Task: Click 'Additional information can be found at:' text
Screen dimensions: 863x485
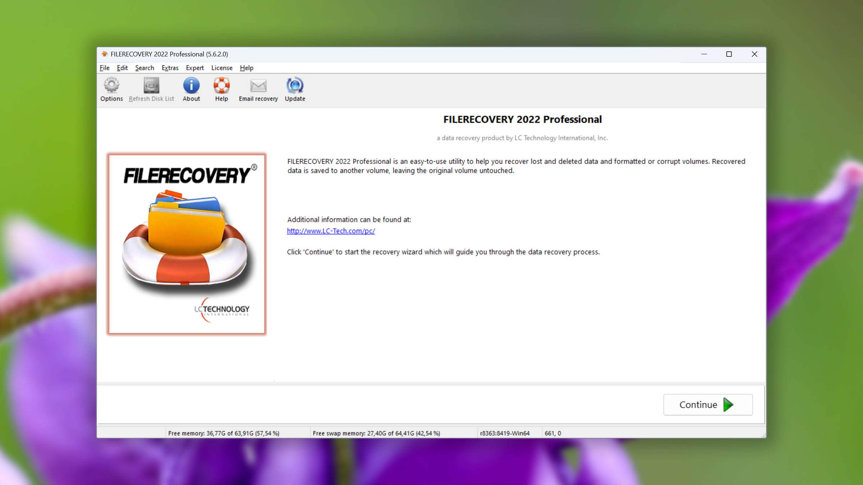Action: click(x=349, y=220)
